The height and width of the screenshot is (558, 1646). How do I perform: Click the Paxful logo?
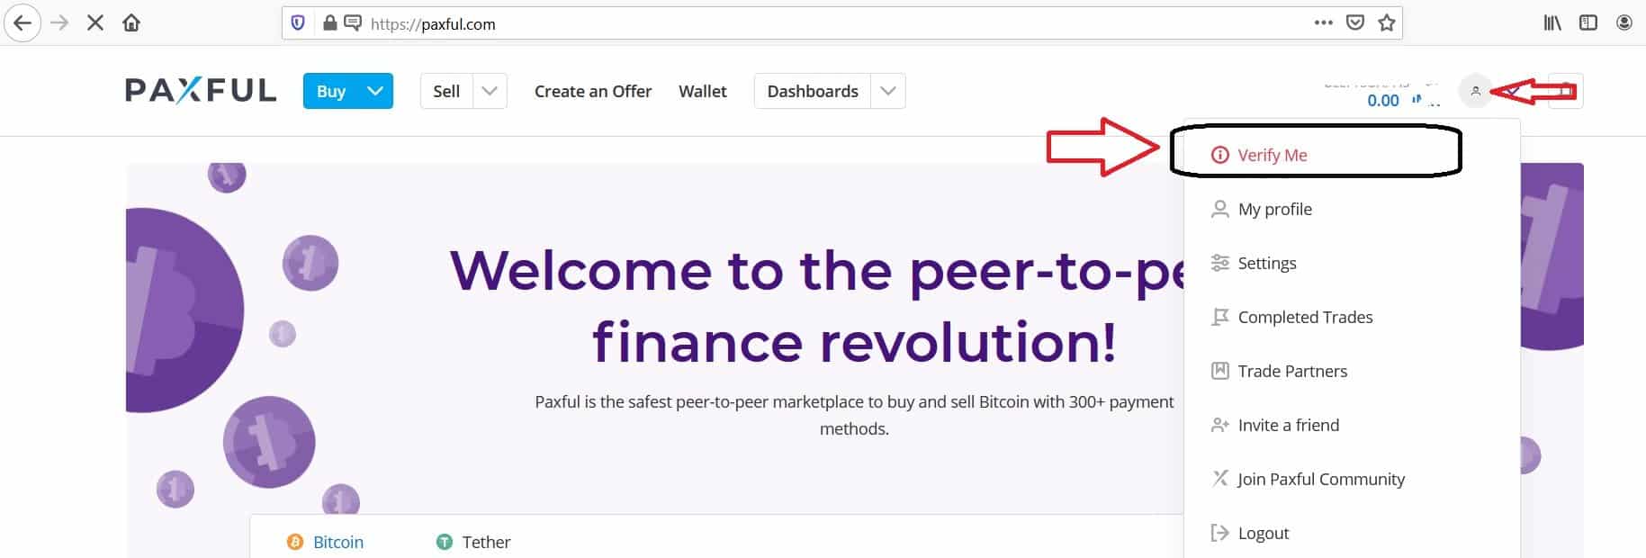tap(200, 89)
